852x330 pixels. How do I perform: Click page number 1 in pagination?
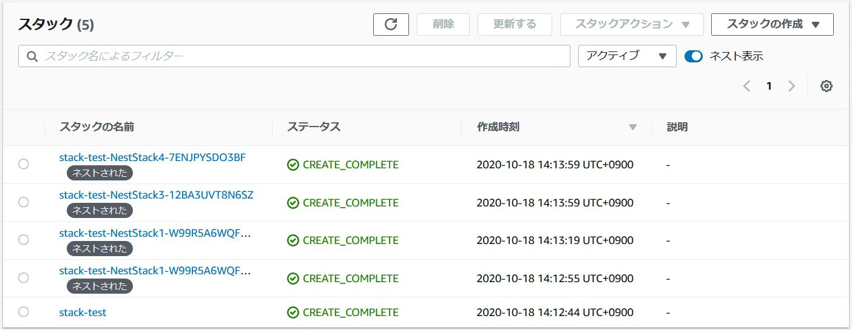coord(769,86)
